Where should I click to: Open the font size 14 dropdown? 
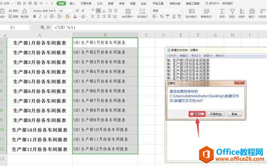pos(73,11)
